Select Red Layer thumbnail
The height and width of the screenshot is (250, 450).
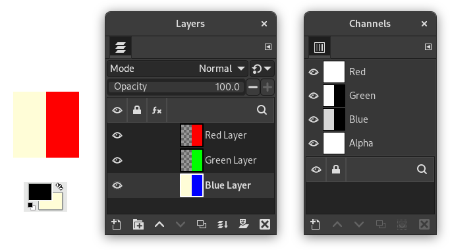pos(192,135)
